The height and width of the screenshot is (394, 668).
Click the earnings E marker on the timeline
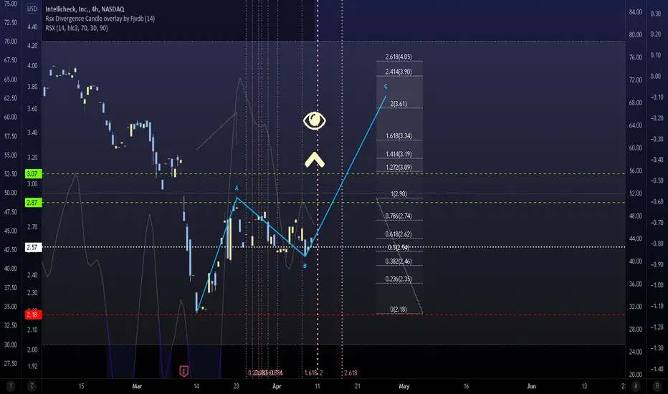tap(183, 371)
